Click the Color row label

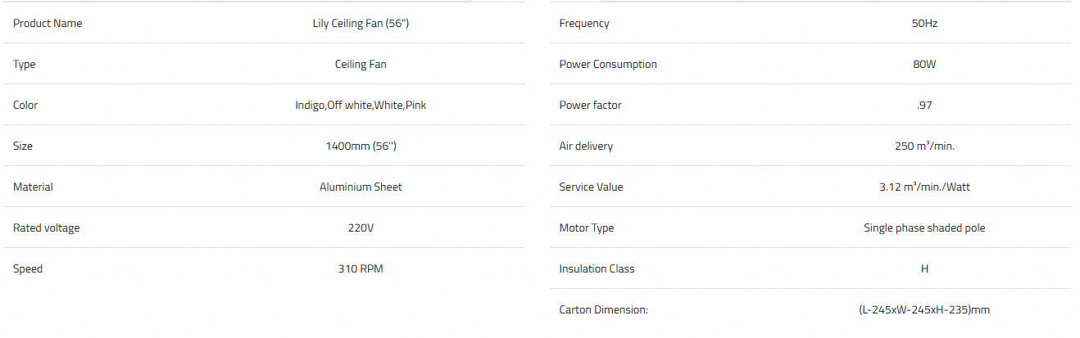(x=25, y=106)
